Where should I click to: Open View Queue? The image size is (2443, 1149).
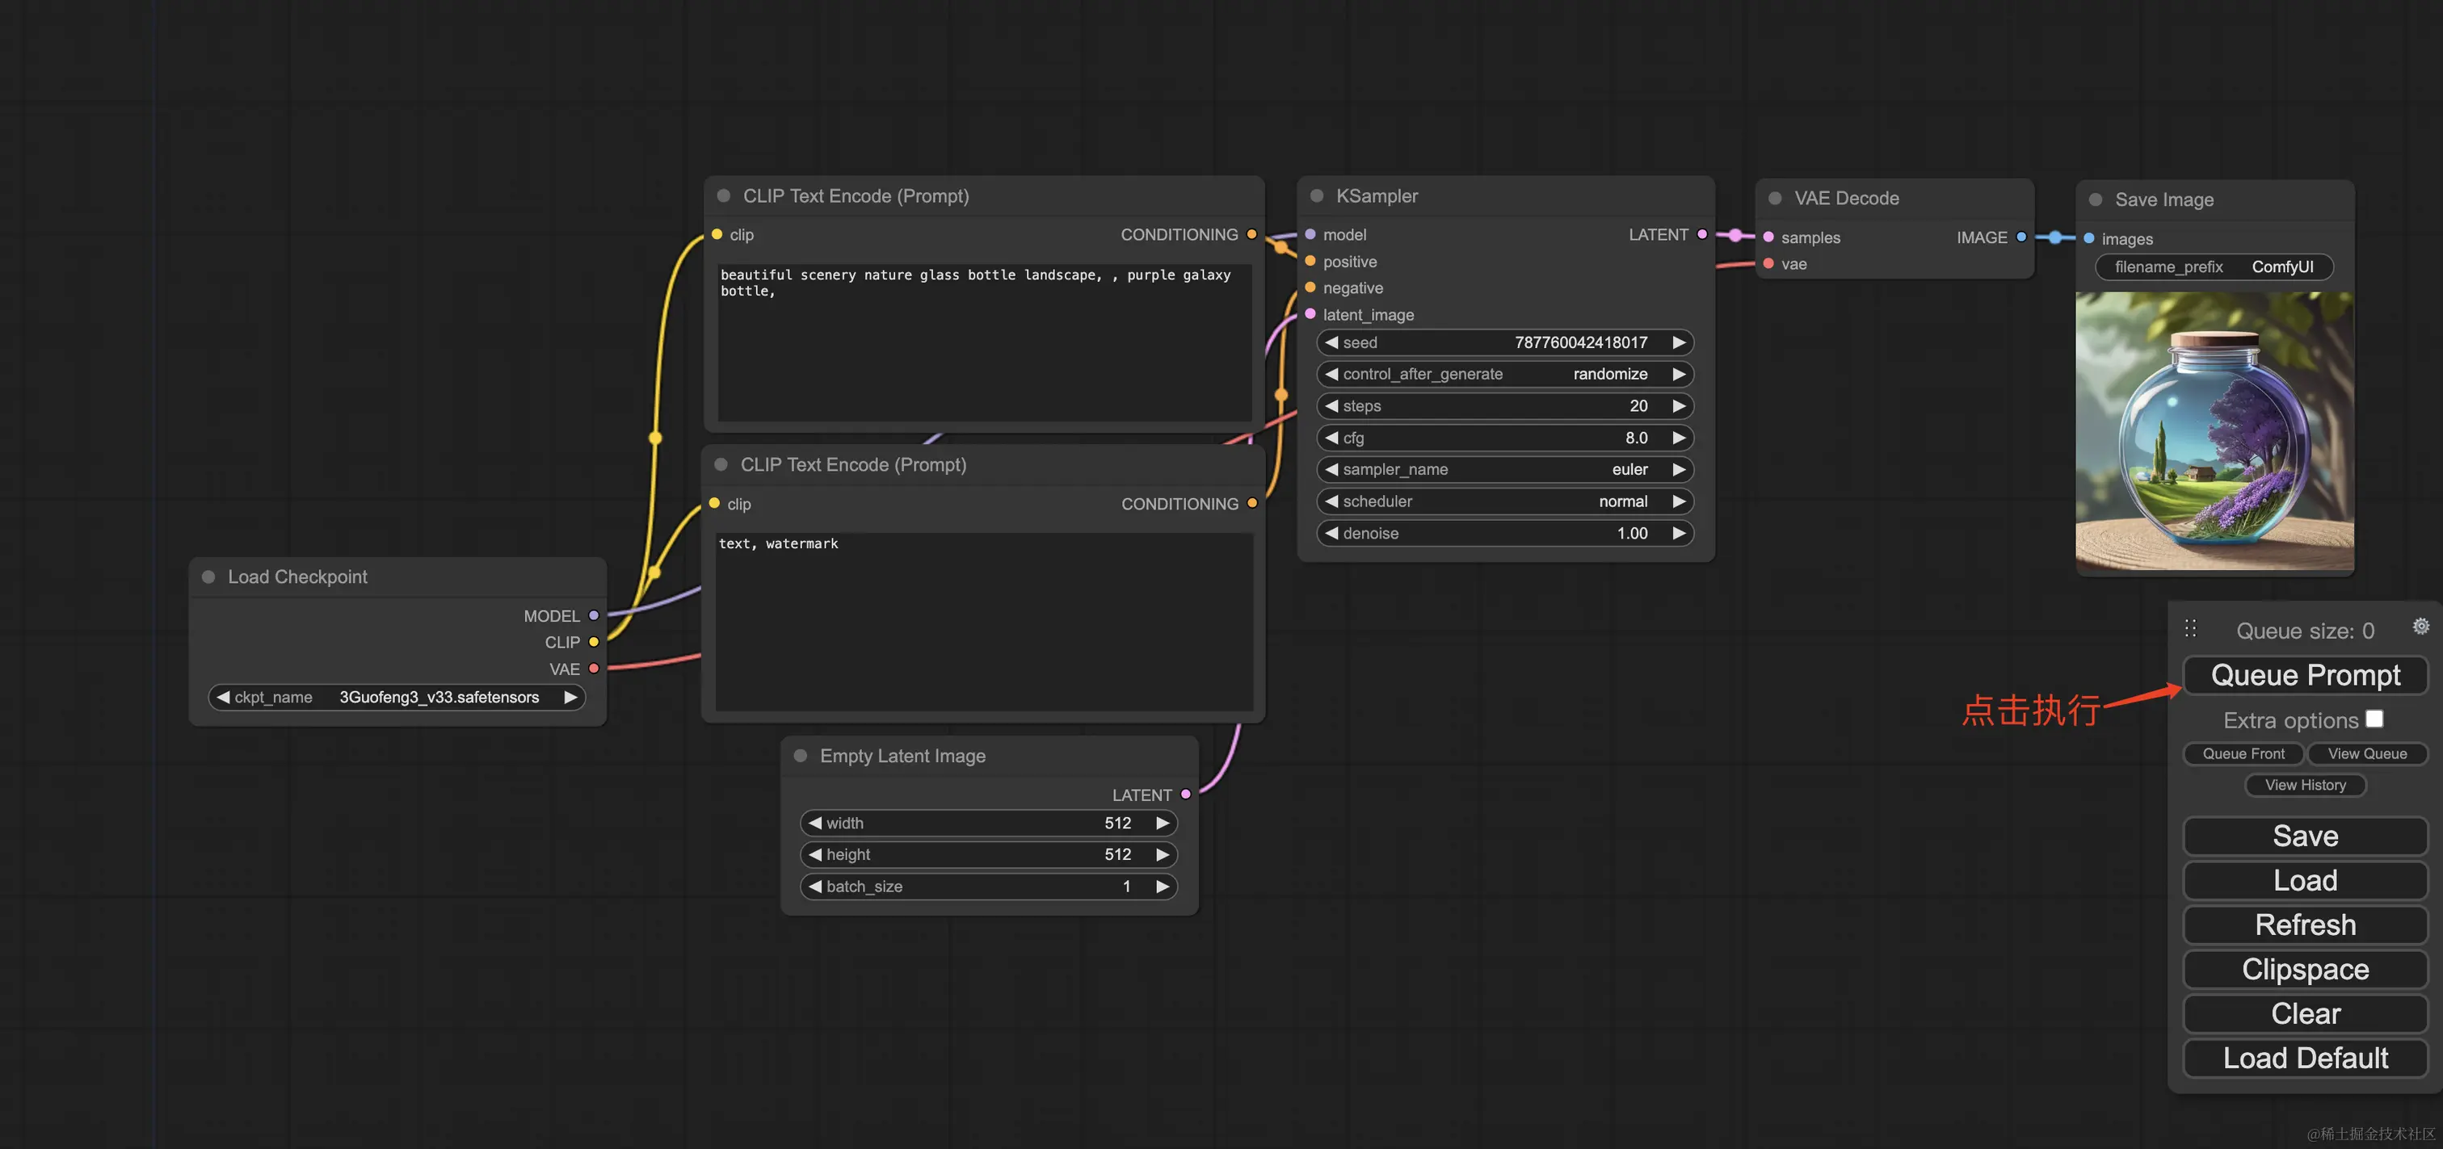click(2366, 753)
